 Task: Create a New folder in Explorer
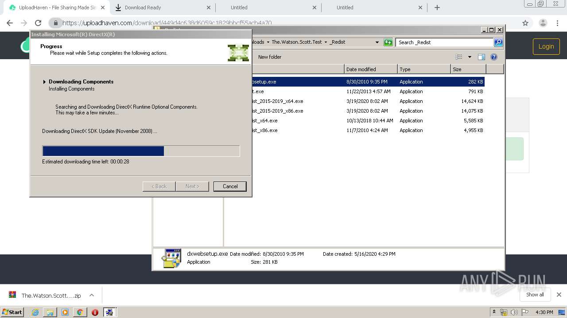click(x=270, y=57)
